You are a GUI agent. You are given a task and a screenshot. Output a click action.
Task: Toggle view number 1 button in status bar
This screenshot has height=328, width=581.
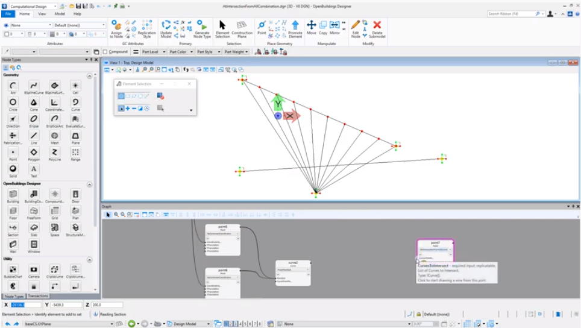226,324
